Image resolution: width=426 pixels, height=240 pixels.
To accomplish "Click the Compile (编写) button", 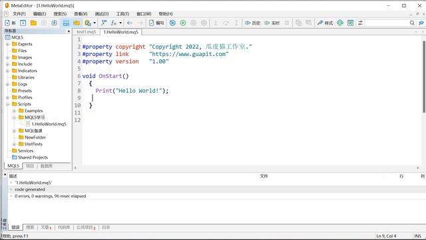I will [x=156, y=23].
